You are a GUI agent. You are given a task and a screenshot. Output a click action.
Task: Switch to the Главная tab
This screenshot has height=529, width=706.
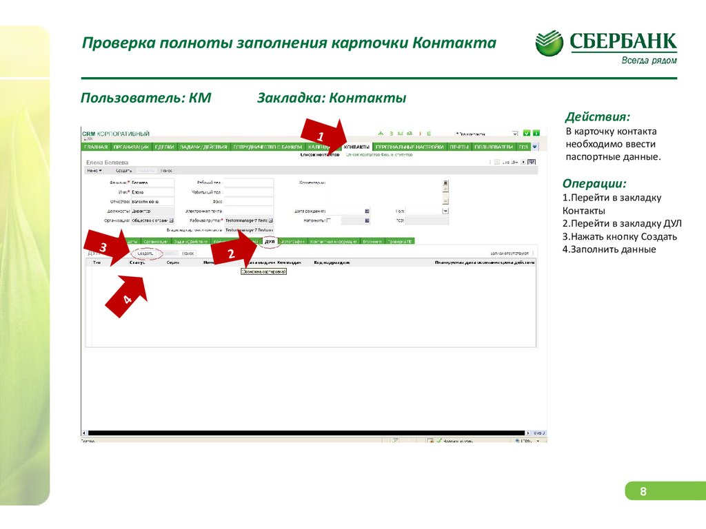tap(96, 147)
